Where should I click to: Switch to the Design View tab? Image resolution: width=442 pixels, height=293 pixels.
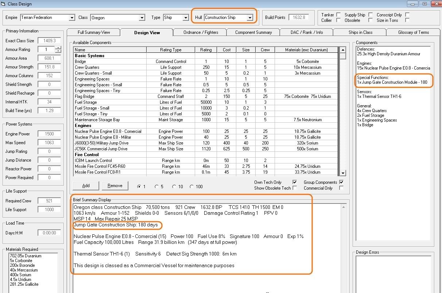pos(147,32)
